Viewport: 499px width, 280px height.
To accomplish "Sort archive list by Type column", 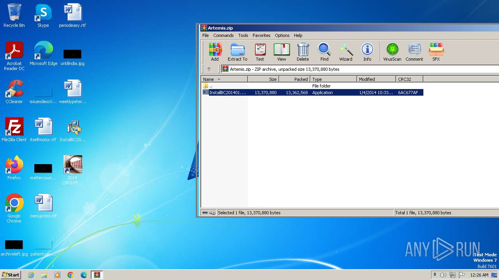I will click(333, 79).
